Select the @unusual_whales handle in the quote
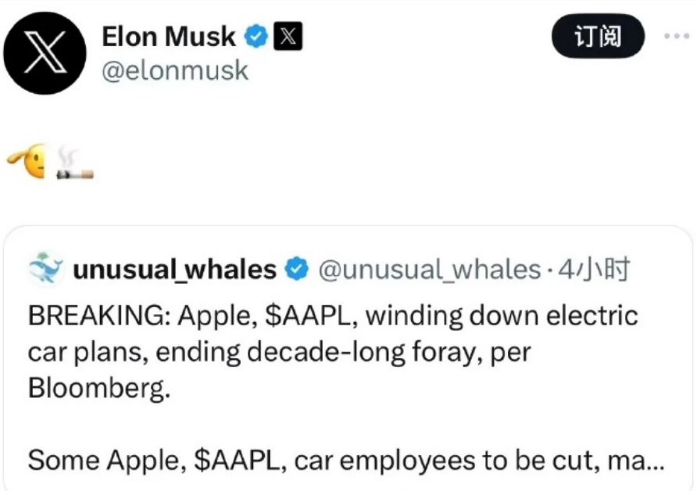This screenshot has height=491, width=697. 431,270
